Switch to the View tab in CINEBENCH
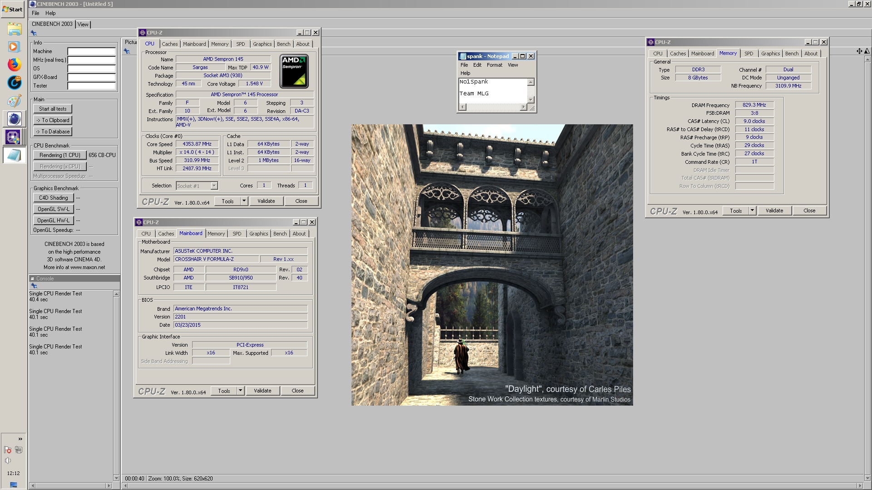 (x=83, y=24)
